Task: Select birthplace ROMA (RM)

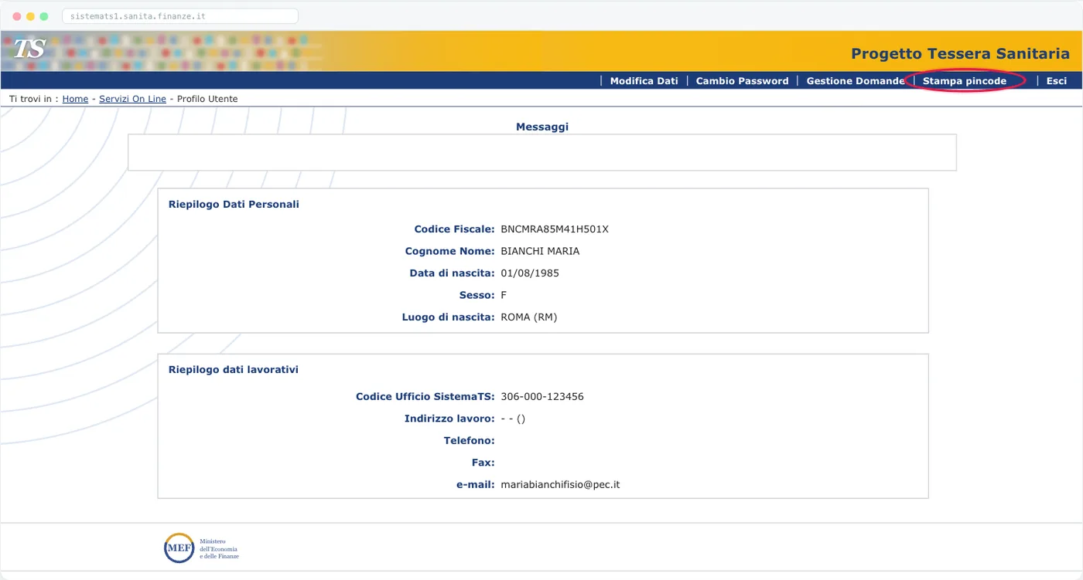Action: pyautogui.click(x=528, y=317)
